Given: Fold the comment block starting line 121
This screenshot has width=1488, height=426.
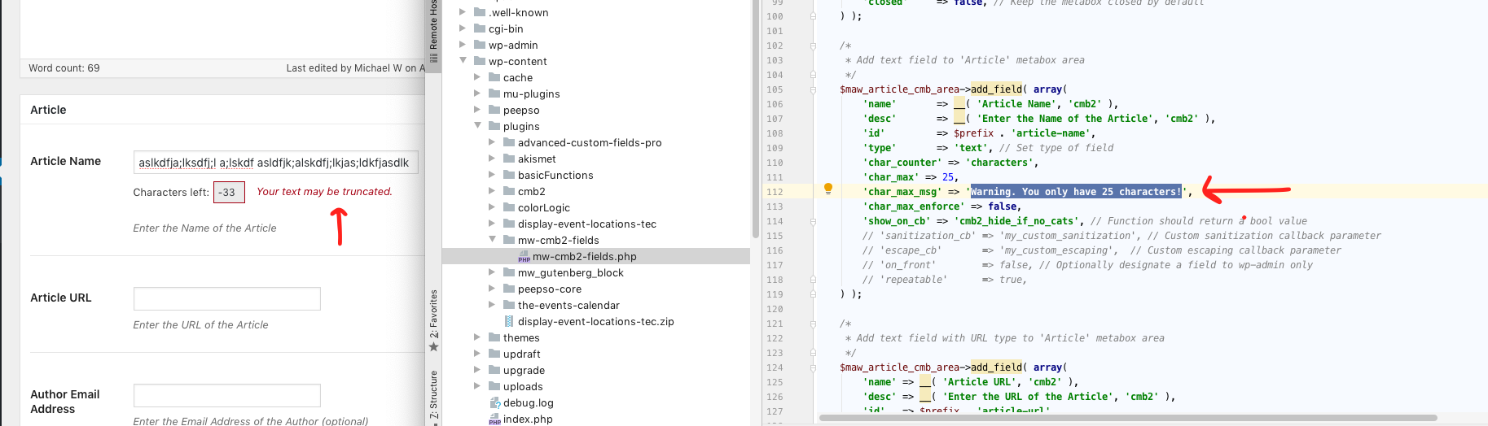Looking at the screenshot, I should 813,324.
